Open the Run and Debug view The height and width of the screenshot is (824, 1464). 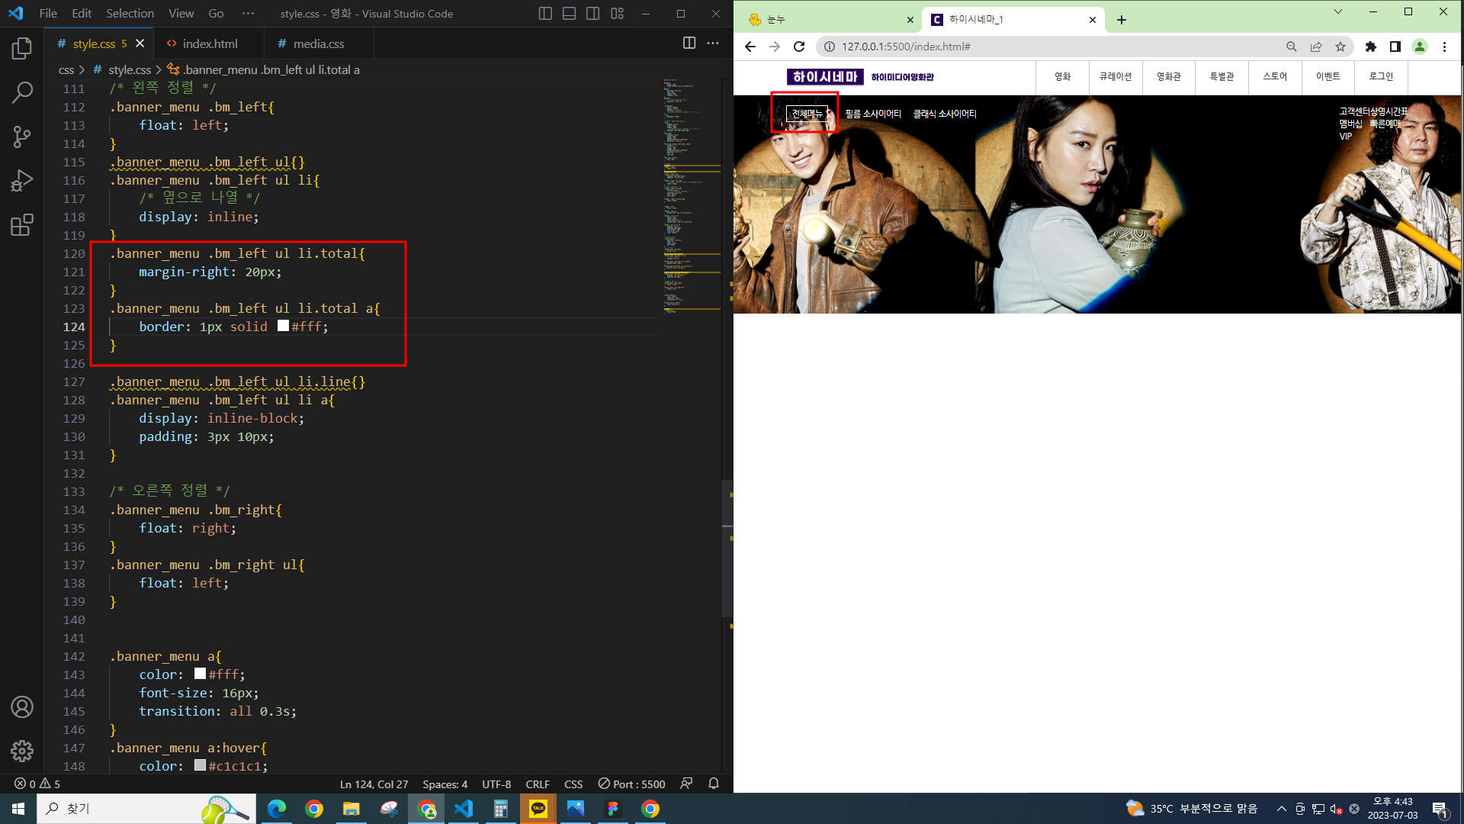pos(22,181)
